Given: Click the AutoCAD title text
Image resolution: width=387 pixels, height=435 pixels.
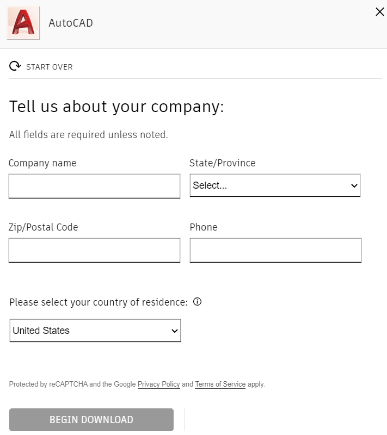Looking at the screenshot, I should [71, 23].
